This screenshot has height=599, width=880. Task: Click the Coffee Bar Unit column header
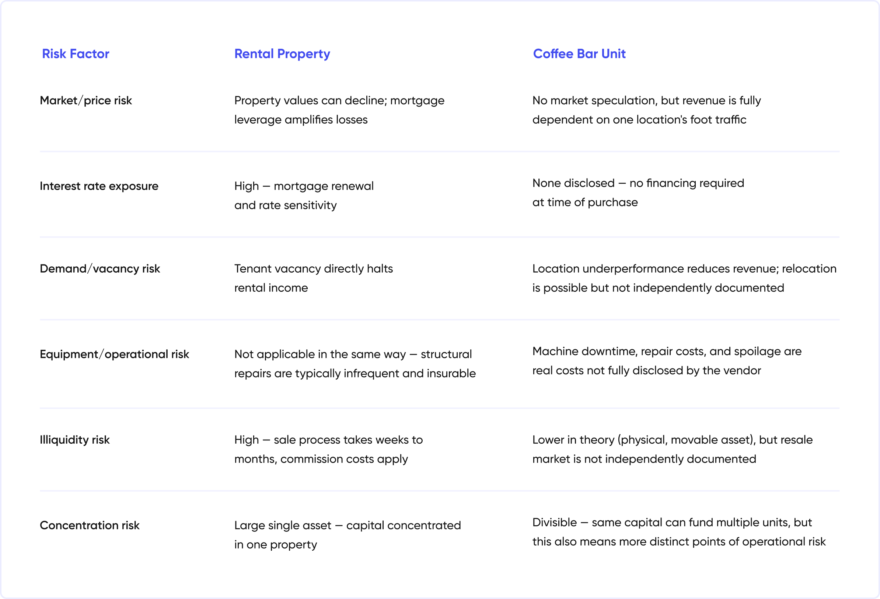(x=579, y=54)
